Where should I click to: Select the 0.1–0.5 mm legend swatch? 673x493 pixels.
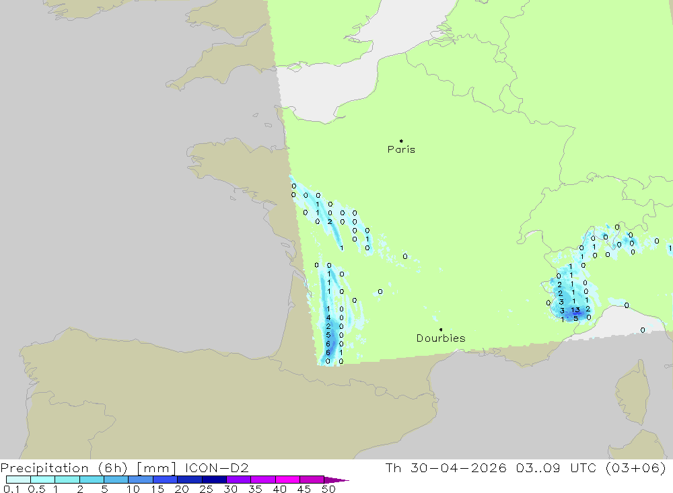[18, 480]
